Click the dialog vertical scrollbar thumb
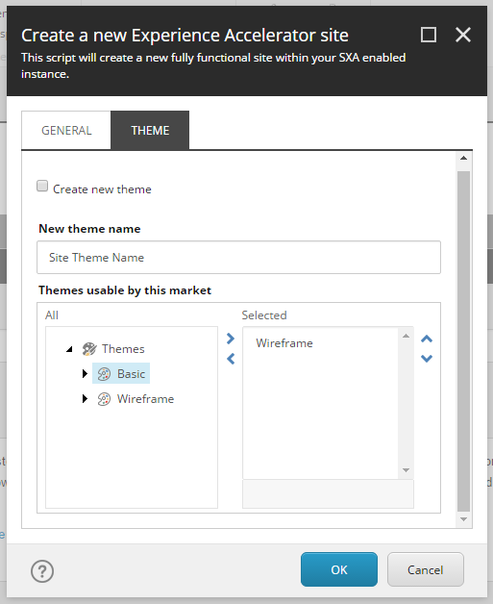The width and height of the screenshot is (493, 604). pyautogui.click(x=464, y=341)
